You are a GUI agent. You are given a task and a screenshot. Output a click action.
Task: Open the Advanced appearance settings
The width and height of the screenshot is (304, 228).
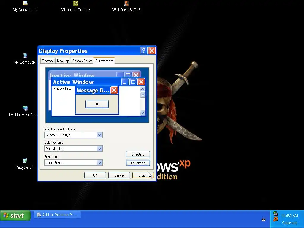point(138,163)
